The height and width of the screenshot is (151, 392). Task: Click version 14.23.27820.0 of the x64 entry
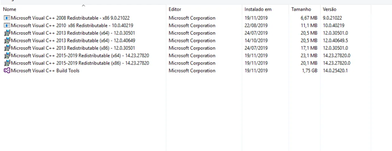[x=337, y=56]
